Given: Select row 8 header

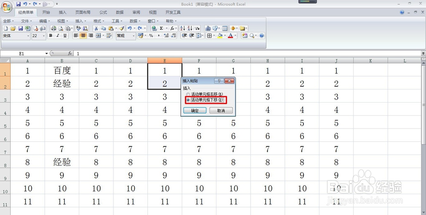Looking at the screenshot, I should [x=5, y=162].
